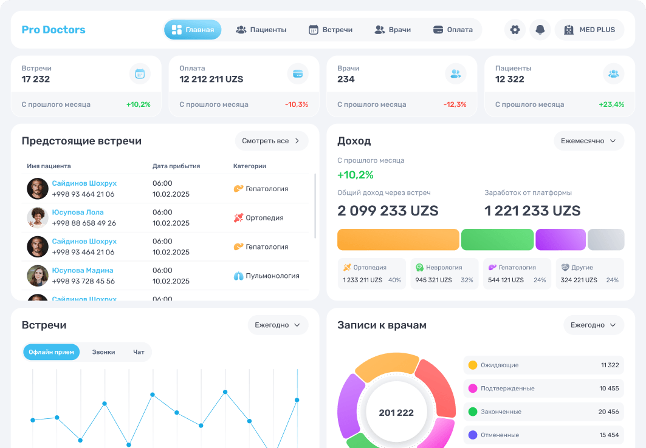
Task: Open the Оплата navigation tab
Action: pos(453,30)
